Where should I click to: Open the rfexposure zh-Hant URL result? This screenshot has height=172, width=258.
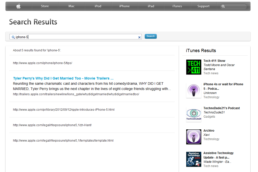[x=52, y=125]
